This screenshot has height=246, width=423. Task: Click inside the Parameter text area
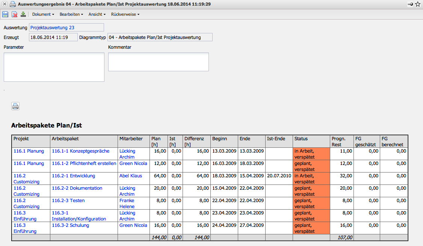point(54,67)
